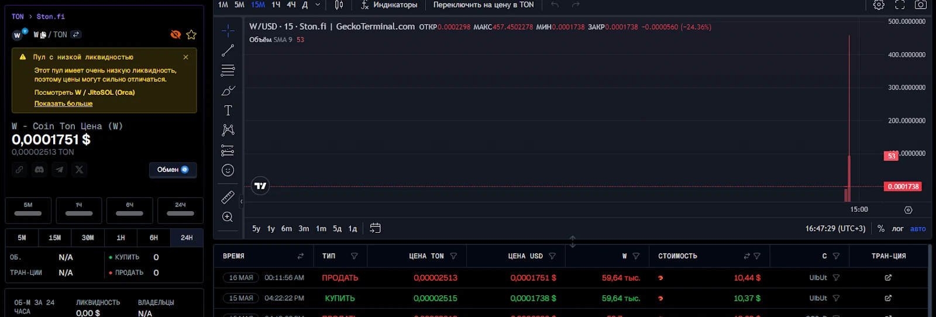The width and height of the screenshot is (936, 317).
Task: Toggle the orange hidden-eye visibility icon
Action: click(x=175, y=35)
